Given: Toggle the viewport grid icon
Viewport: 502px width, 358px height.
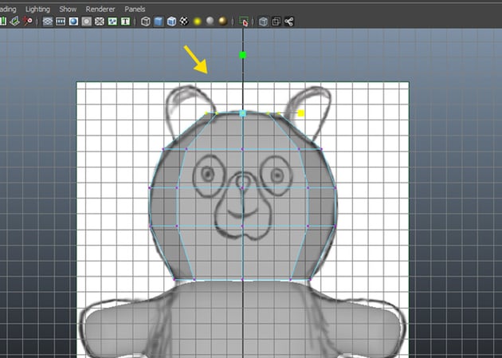Looking at the screenshot, I should point(48,22).
